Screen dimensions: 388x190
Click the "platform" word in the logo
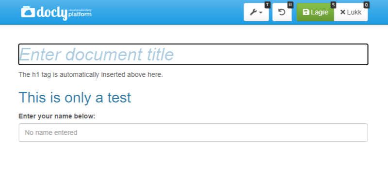pyautogui.click(x=80, y=15)
